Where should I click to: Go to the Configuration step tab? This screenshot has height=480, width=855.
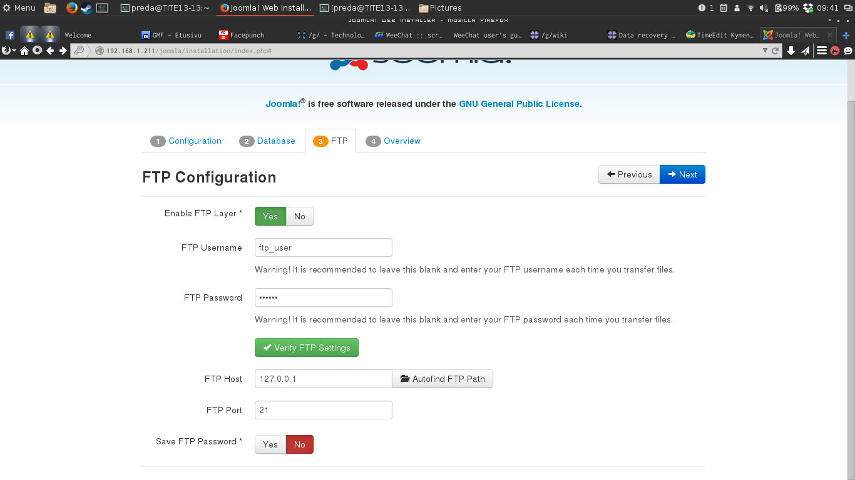(x=186, y=141)
